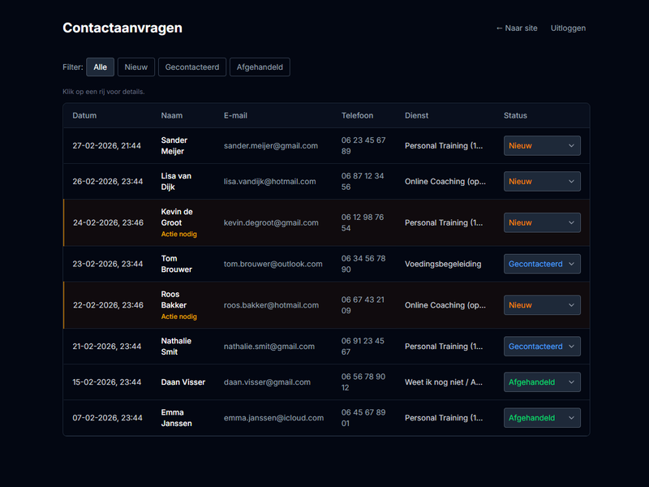Click the E-mail column header

pyautogui.click(x=235, y=115)
